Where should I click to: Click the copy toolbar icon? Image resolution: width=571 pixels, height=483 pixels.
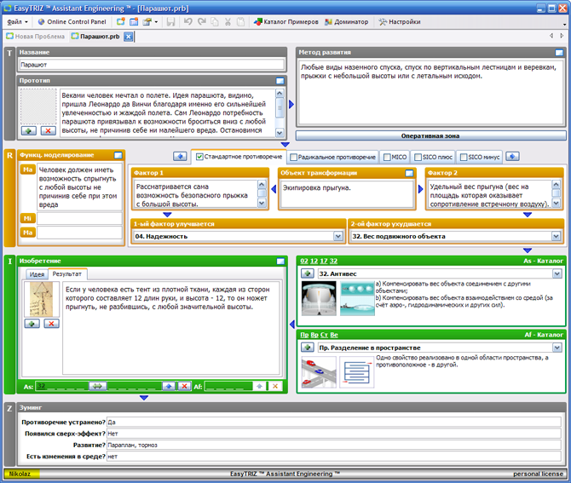[215, 22]
